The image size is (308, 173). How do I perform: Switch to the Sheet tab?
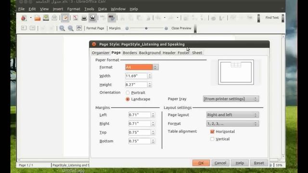pyautogui.click(x=197, y=53)
